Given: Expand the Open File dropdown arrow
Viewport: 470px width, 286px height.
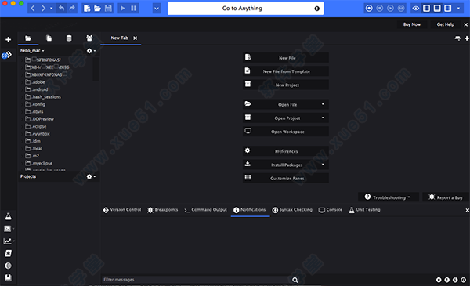Looking at the screenshot, I should point(323,104).
